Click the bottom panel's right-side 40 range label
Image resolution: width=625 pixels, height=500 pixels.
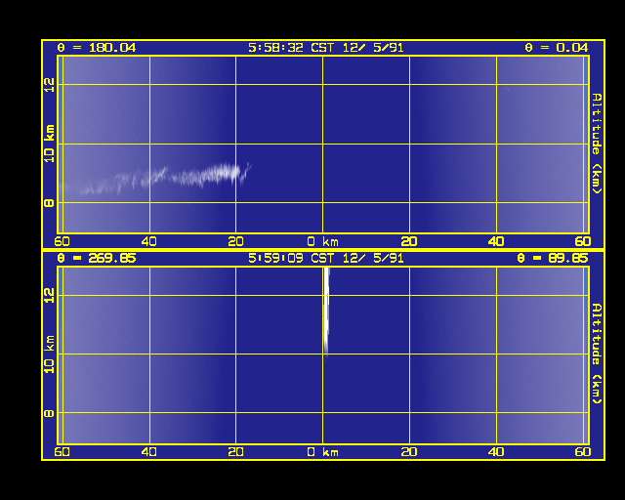496,452
